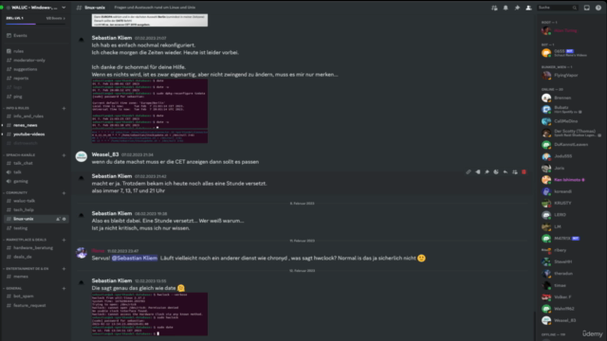Click the red report icon on message
607x341 pixels.
click(524, 172)
